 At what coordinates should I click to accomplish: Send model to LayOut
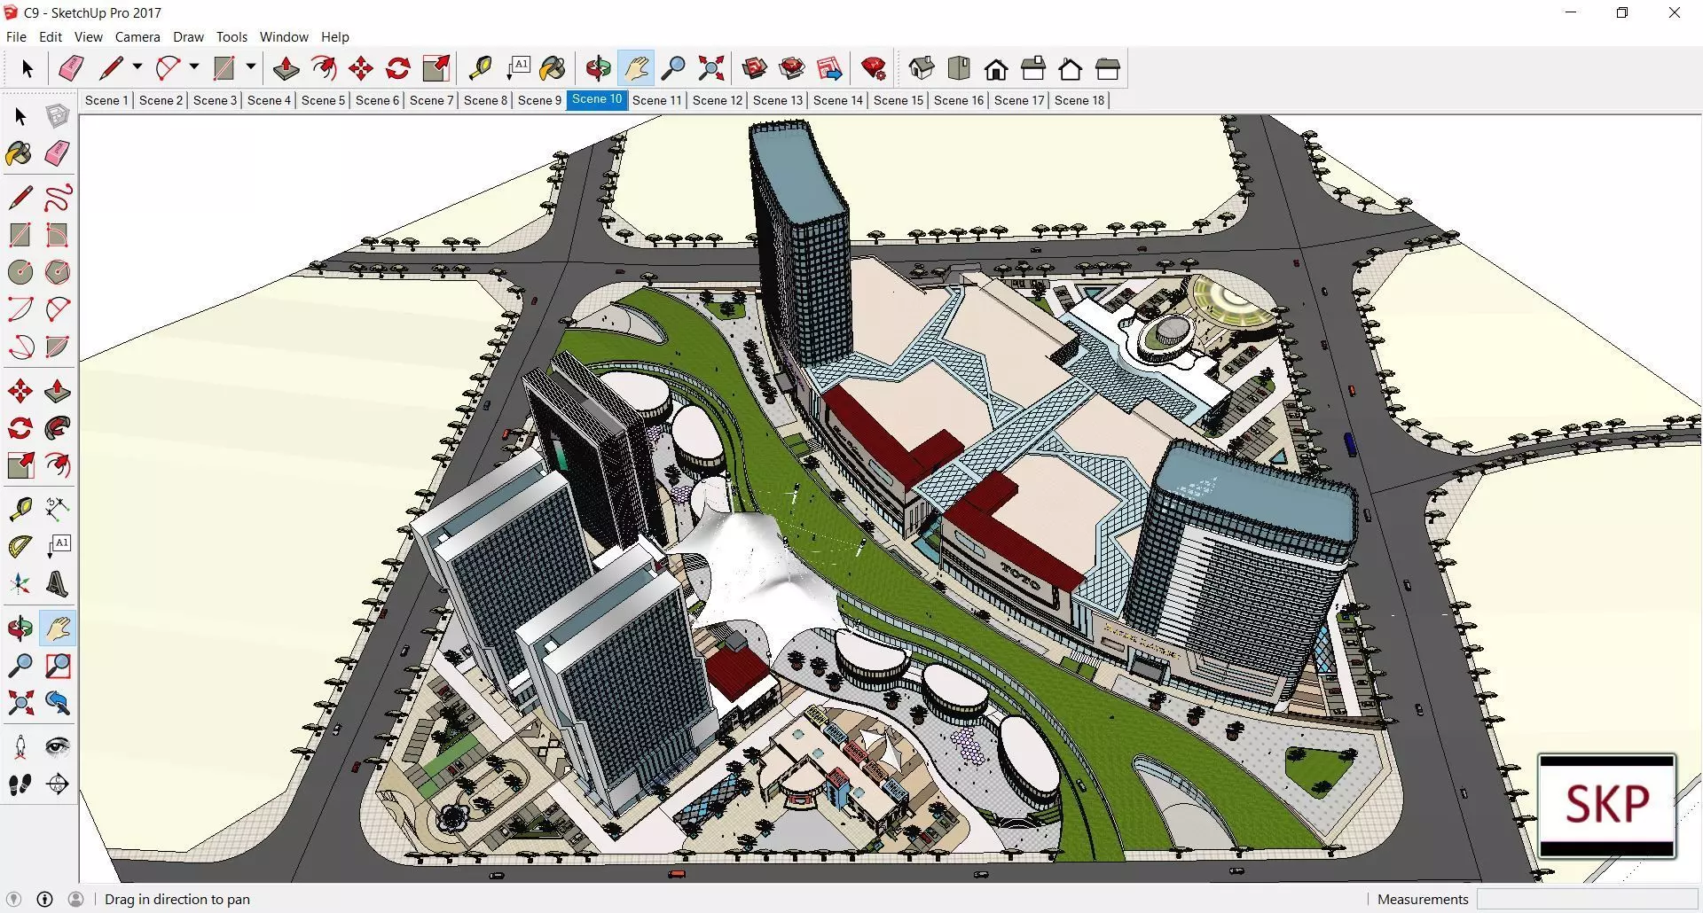(829, 68)
